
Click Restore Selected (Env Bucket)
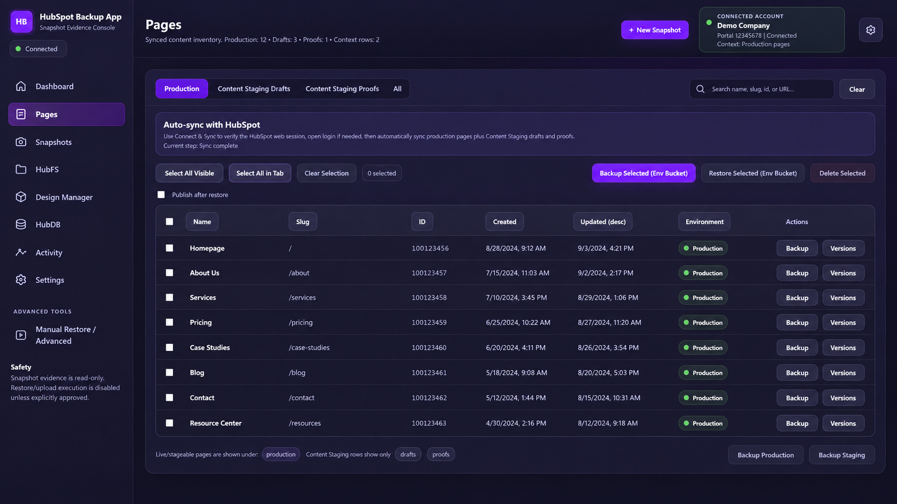752,173
